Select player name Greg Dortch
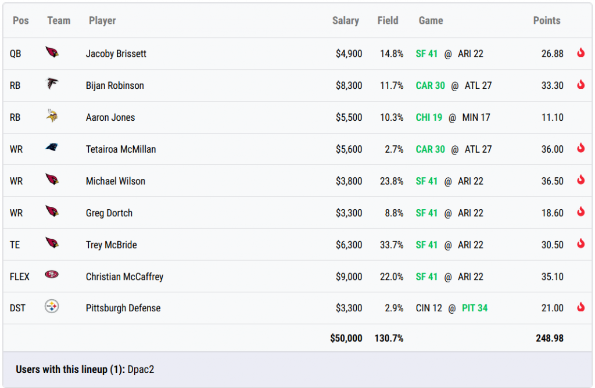595x388 pixels. (x=109, y=213)
